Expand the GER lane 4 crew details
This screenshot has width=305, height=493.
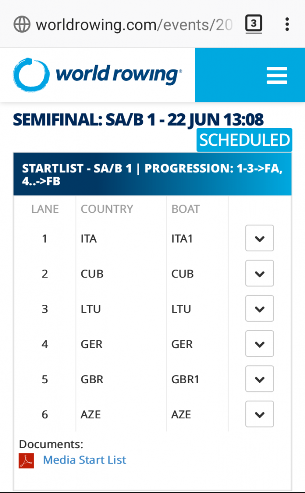pyautogui.click(x=259, y=344)
